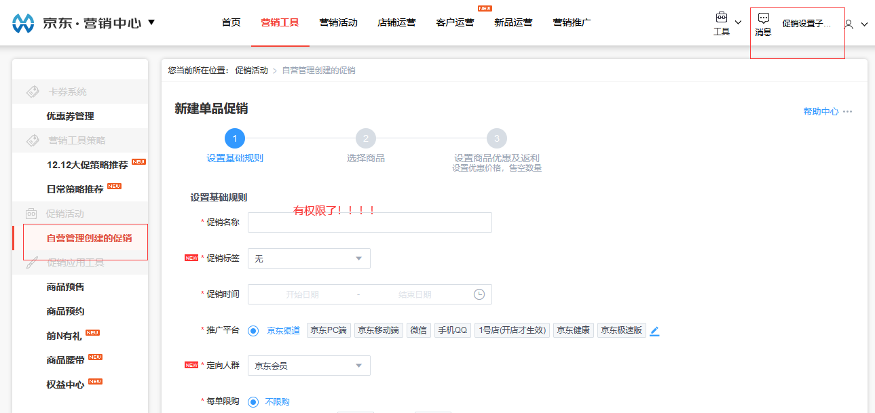875x413 pixels.
Task: Click the 京东健康 platform tag
Action: (574, 330)
